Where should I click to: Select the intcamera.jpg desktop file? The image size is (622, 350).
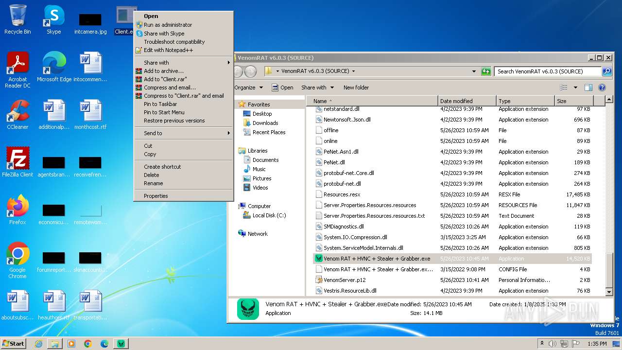[x=90, y=23]
